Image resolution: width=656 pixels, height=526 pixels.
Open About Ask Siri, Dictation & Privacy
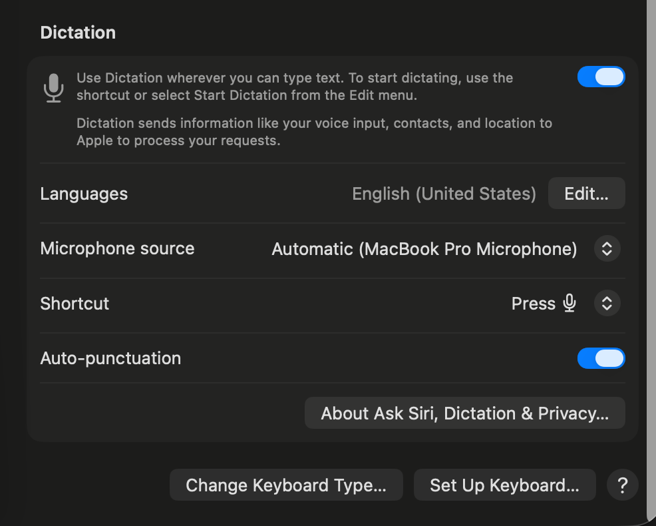tap(464, 413)
